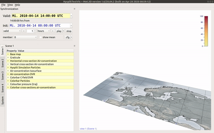Expand Horizontal cross-section Air-concentration
Screen dimensions: 214x133
(8, 61)
